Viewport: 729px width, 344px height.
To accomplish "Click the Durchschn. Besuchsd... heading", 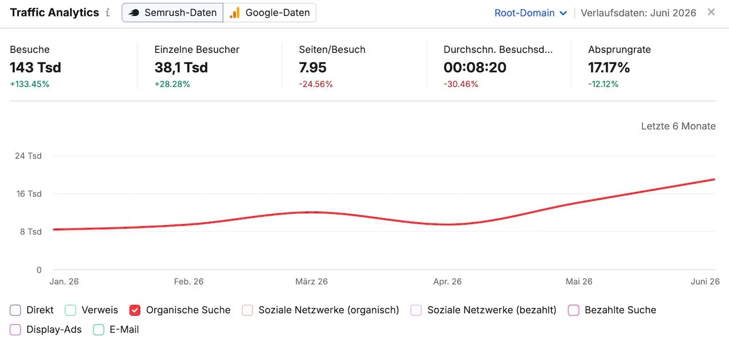I will point(498,49).
